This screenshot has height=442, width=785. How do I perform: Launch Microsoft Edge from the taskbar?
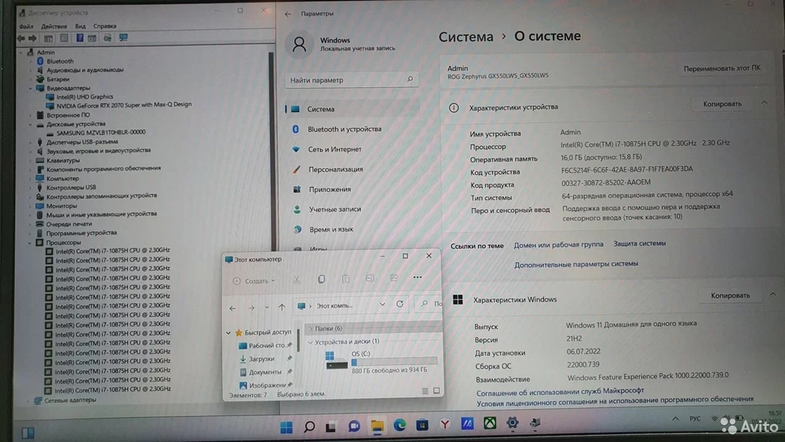pyautogui.click(x=400, y=426)
